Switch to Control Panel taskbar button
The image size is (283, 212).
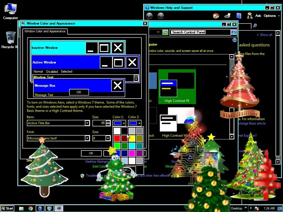click(x=49, y=208)
